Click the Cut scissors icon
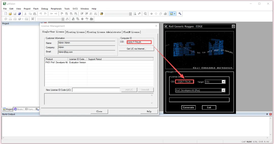This screenshot has height=144, width=274. [x=25, y=14]
